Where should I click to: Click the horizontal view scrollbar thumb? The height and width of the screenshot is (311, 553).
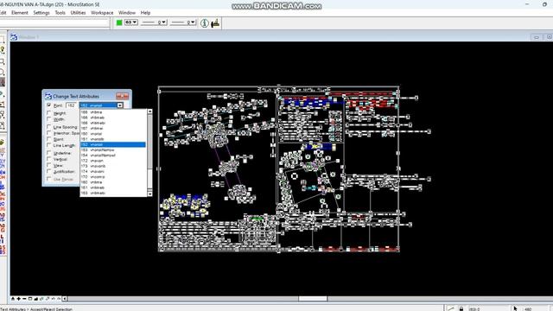pyautogui.click(x=313, y=299)
